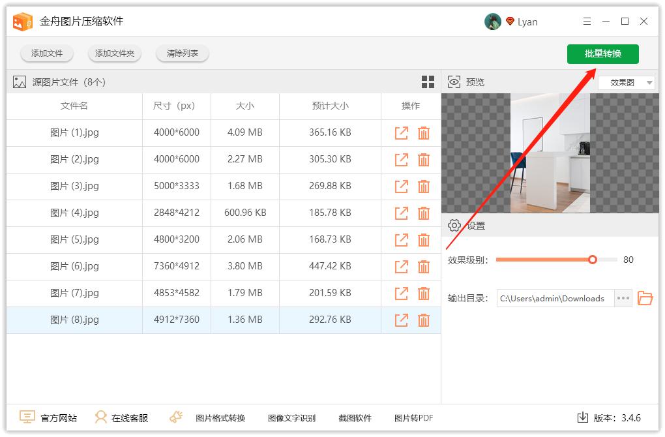This screenshot has height=437, width=665.
Task: Click the 设置 gear icon
Action: point(455,224)
